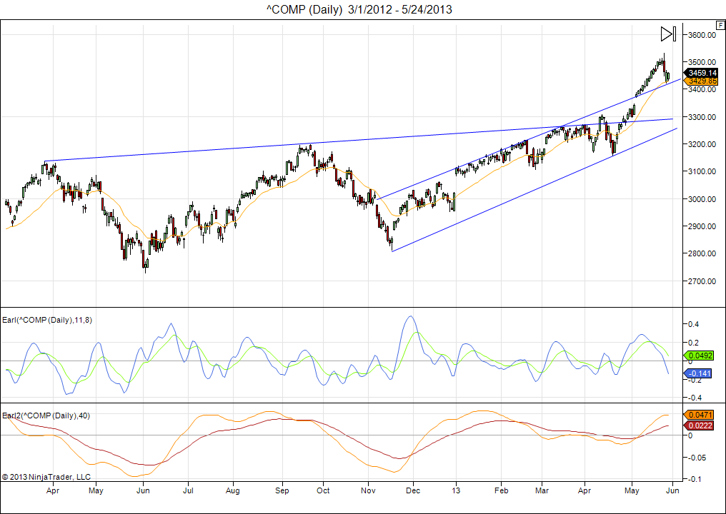Select the black 3459.14 last price marker
The height and width of the screenshot is (514, 726).
(x=702, y=72)
